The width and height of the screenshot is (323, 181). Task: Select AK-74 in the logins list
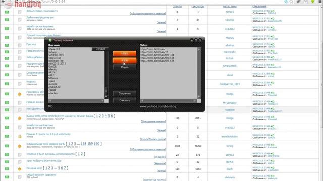click(52, 72)
